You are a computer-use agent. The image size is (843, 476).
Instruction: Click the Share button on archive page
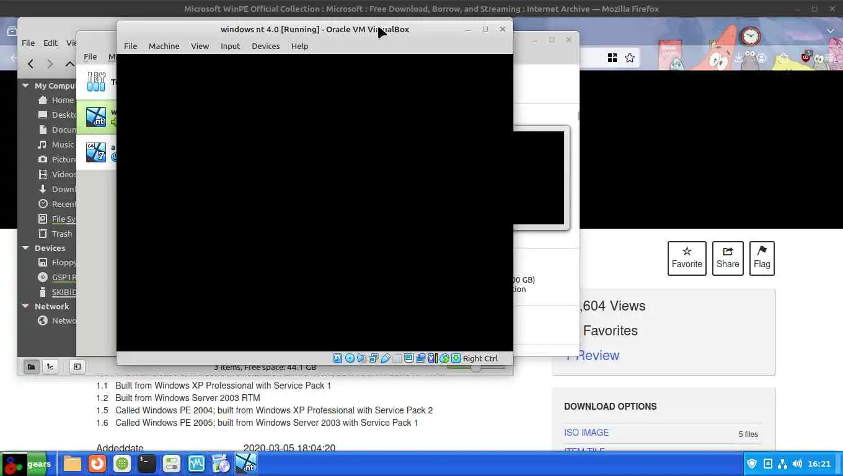(728, 258)
